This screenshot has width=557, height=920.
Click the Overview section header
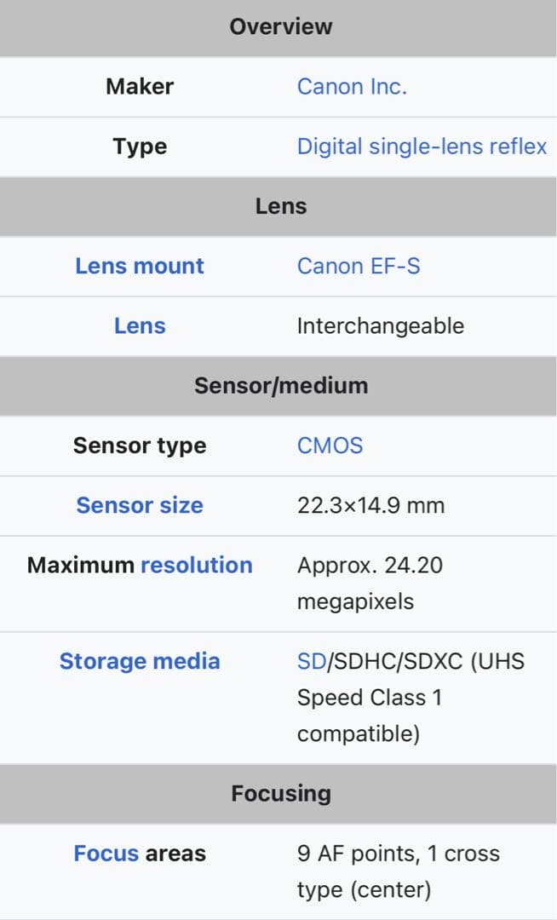coord(280,26)
